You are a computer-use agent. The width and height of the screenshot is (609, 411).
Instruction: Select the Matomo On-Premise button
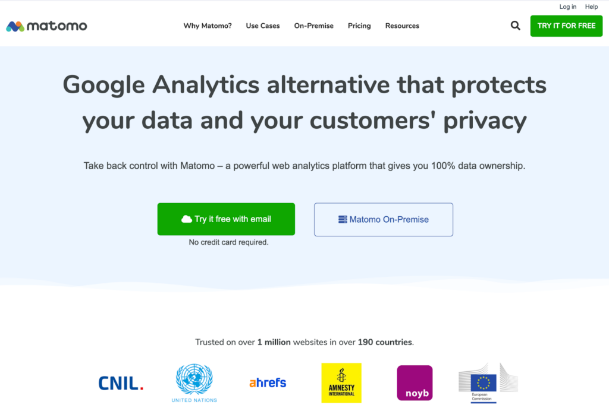(384, 220)
